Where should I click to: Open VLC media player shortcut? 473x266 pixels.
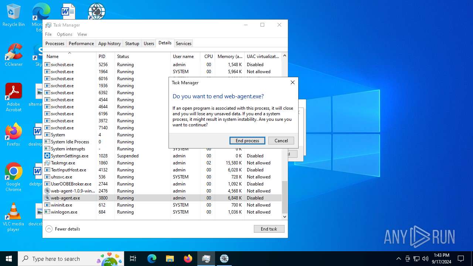14,217
